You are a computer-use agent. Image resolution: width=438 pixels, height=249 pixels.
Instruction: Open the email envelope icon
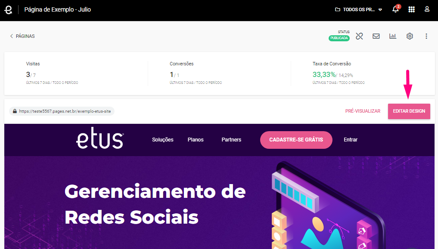tap(376, 36)
